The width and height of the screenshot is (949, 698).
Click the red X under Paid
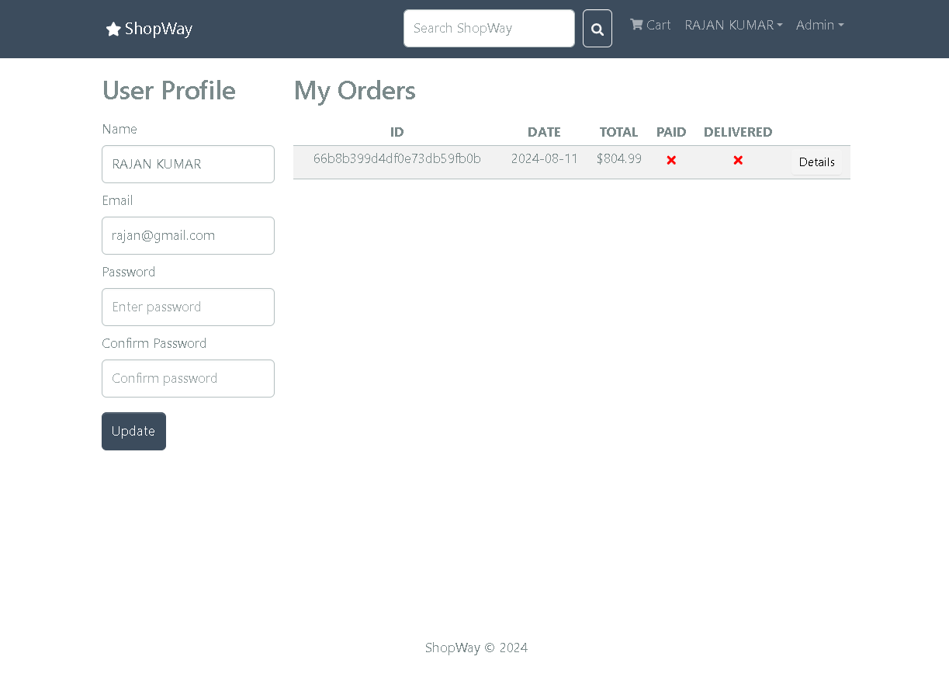pyautogui.click(x=671, y=160)
